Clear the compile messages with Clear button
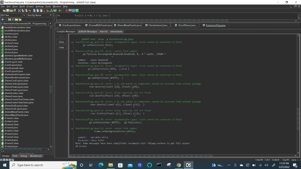301x169 pixels. pos(61,42)
